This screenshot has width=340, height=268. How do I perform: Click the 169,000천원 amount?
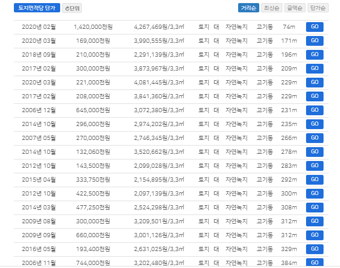tap(93, 41)
